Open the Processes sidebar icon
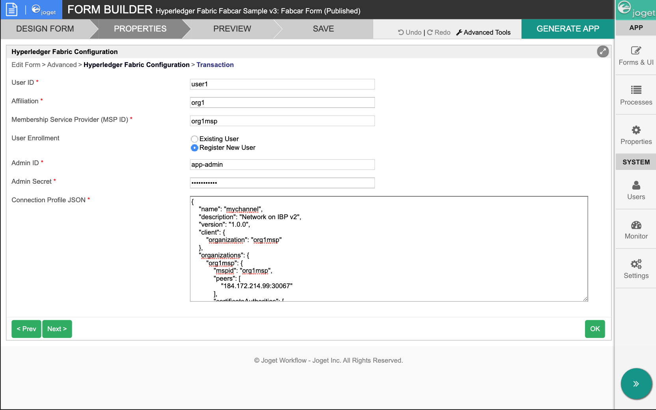 pyautogui.click(x=635, y=90)
